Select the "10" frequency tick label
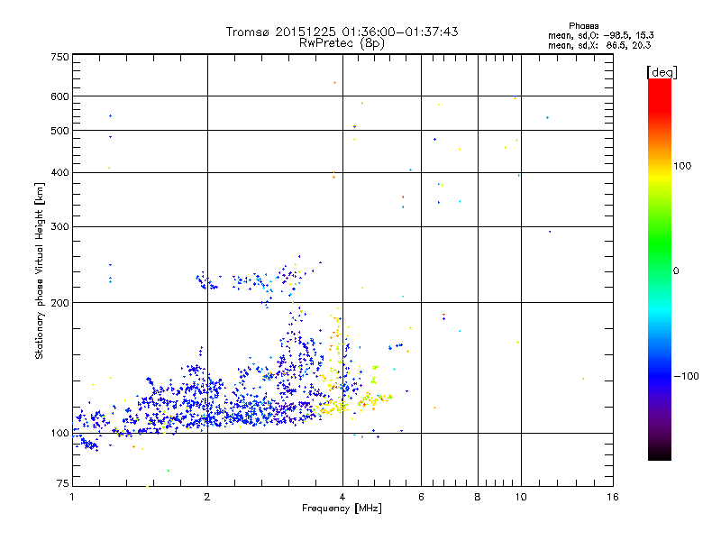Screen dimensions: 721x541 [x=521, y=497]
